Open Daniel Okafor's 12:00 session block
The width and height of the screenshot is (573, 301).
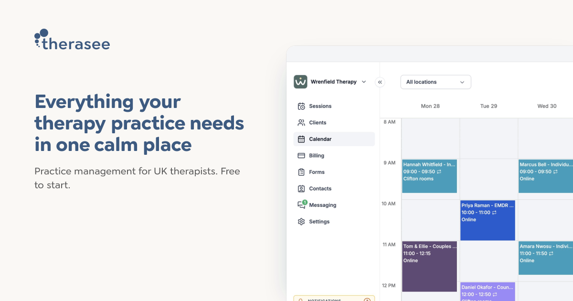click(488, 291)
